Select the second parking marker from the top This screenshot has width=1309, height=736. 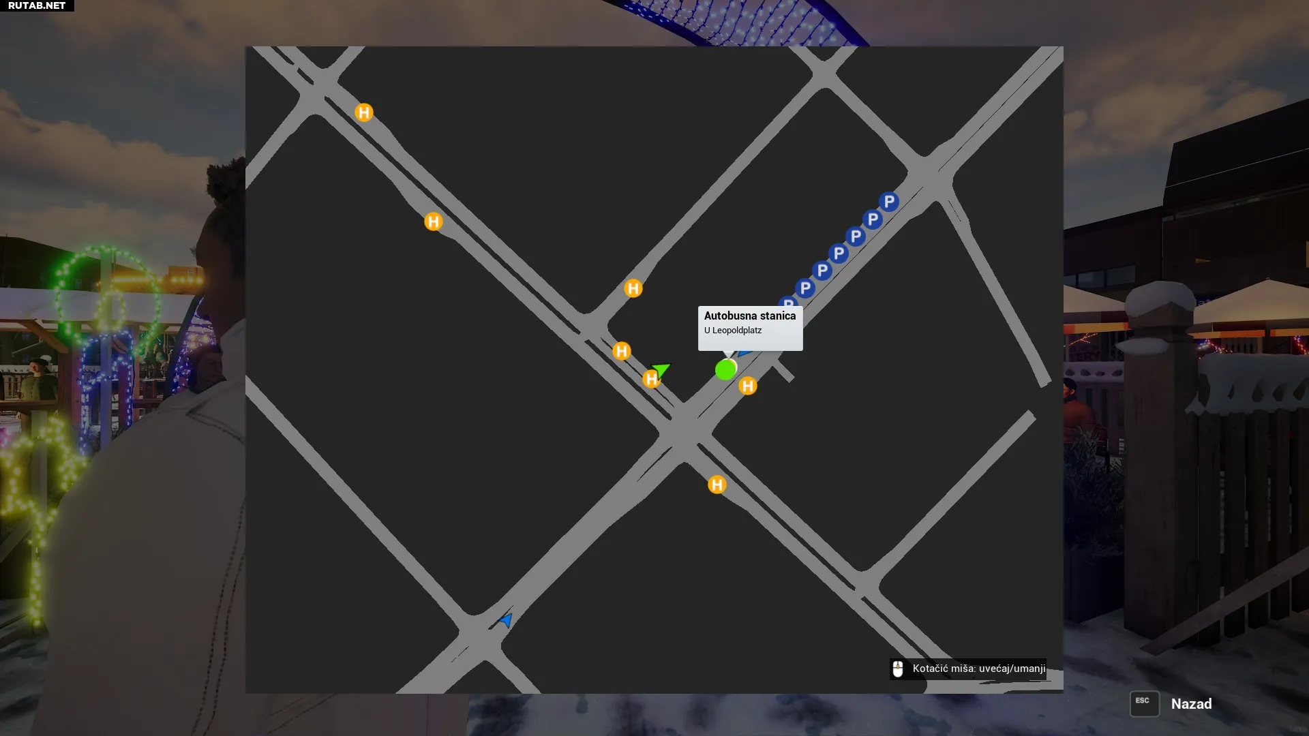873,219
